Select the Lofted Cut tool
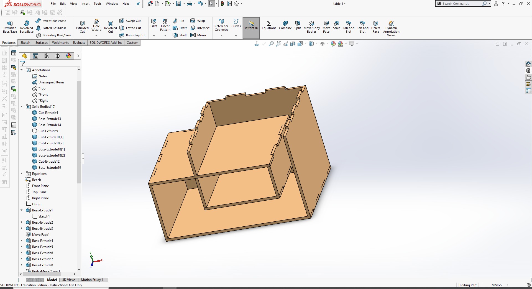Image resolution: width=532 pixels, height=289 pixels. [x=130, y=28]
